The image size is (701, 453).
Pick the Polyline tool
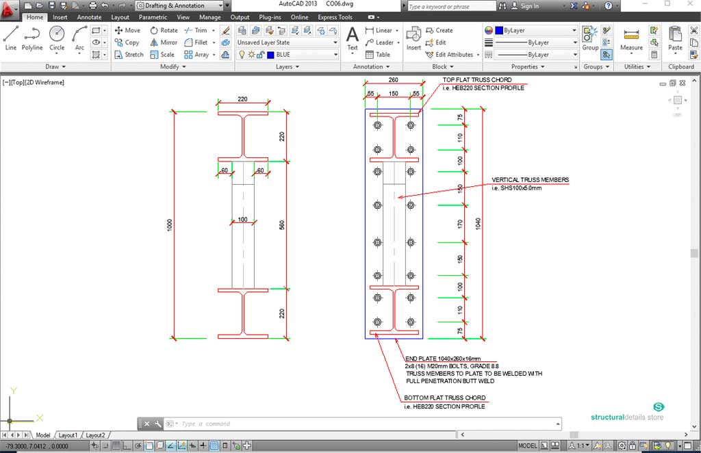coord(32,37)
